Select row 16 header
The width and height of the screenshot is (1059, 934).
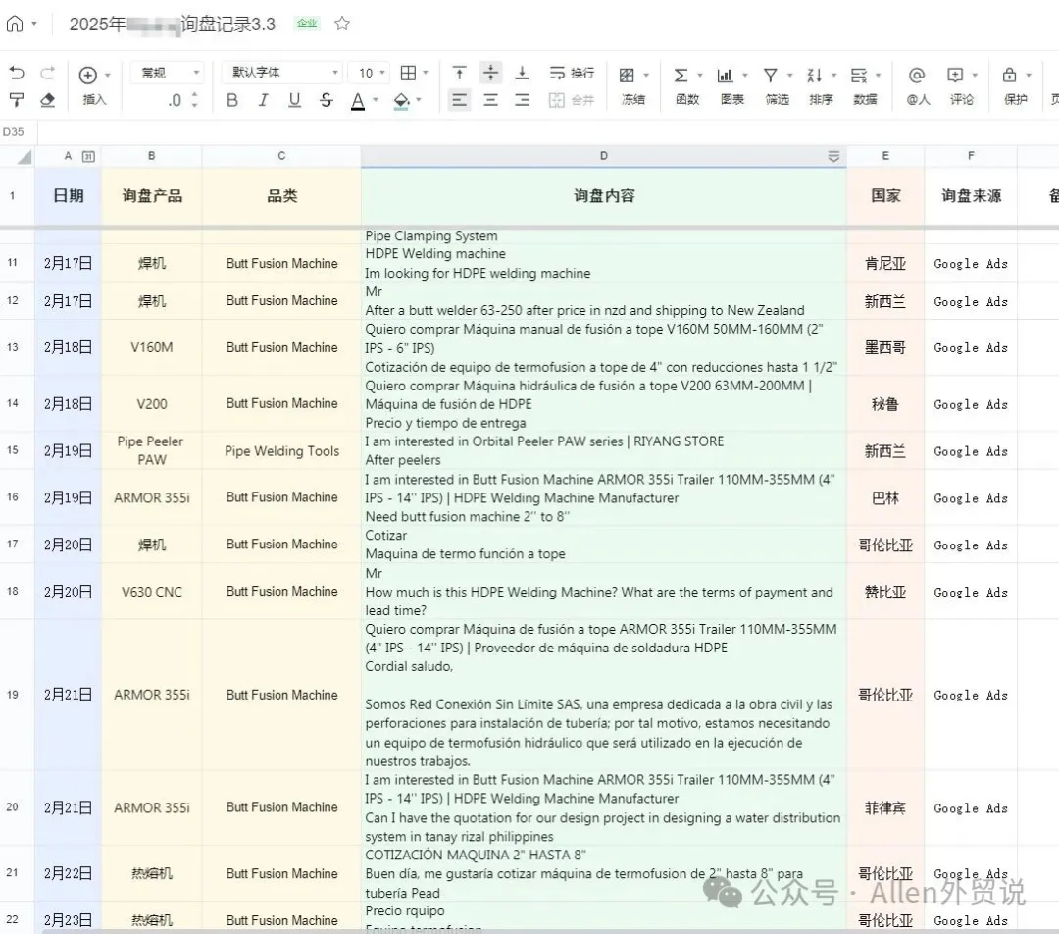13,497
